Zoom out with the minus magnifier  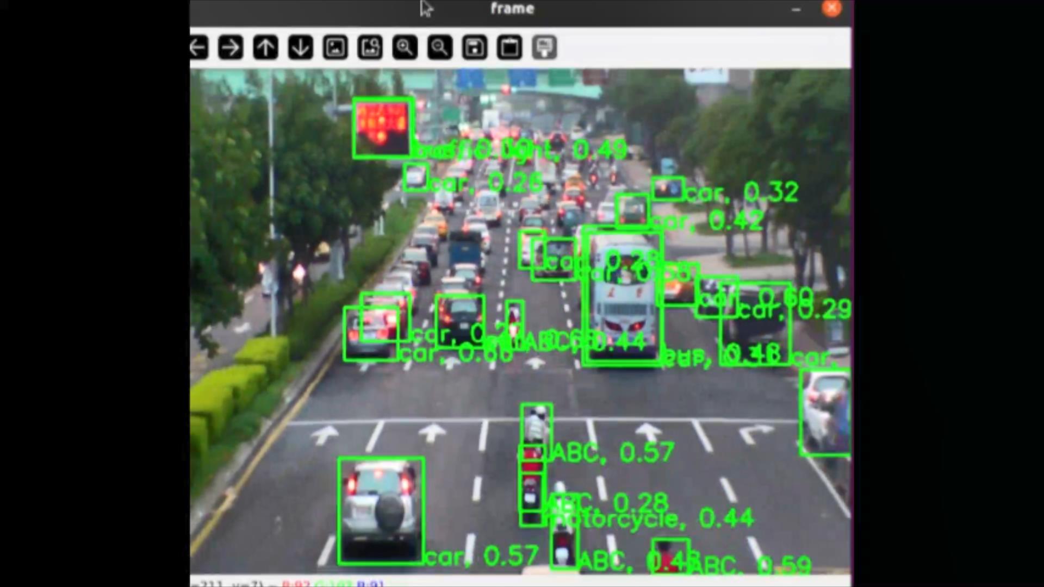[x=440, y=48]
